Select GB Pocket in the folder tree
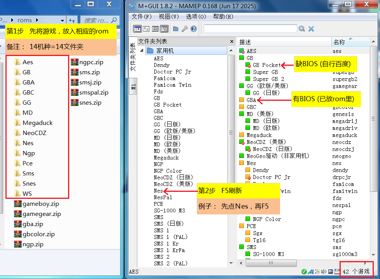The image size is (380, 279). (168, 105)
